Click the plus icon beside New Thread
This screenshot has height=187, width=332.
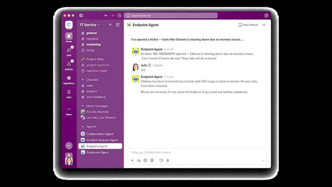click(264, 25)
